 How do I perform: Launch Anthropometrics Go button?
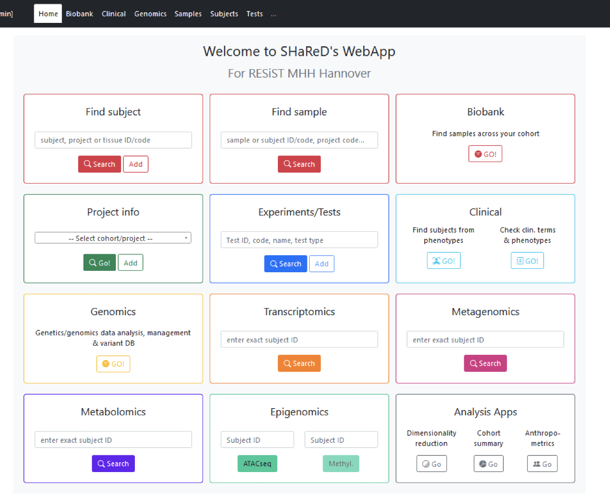point(542,464)
